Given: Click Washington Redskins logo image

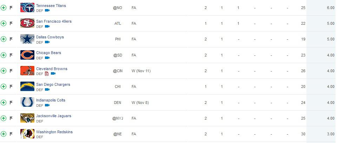Looking at the screenshot, I should pyautogui.click(x=27, y=134).
